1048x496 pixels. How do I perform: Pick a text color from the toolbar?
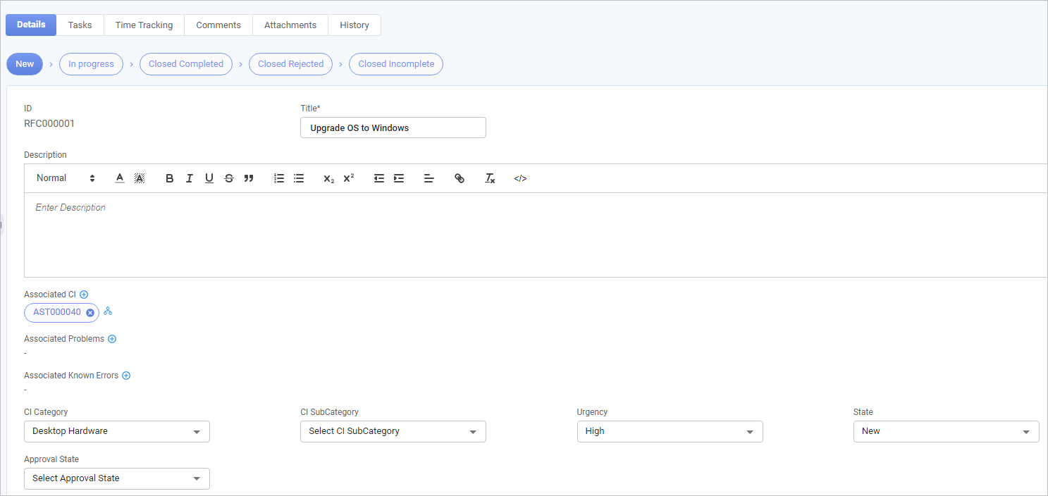(120, 178)
